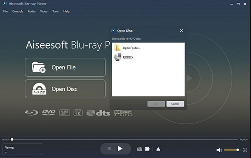The image size is (251, 158).
Task: Adjust the yellow volume slider
Action: (238, 150)
